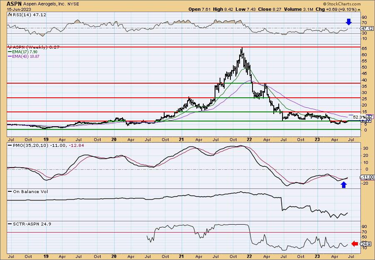Click the price peak candlestick near 65
The width and height of the screenshot is (375, 260).
coord(242,51)
